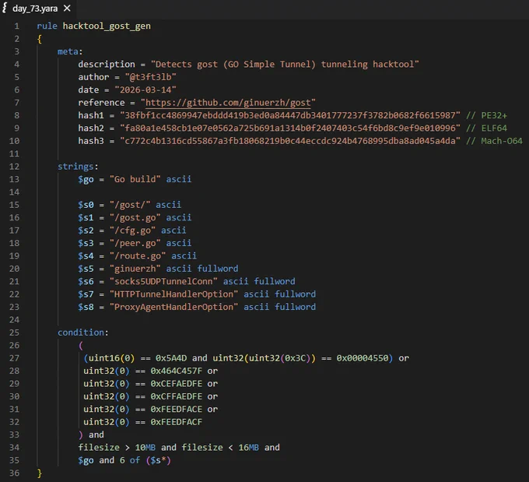Click the 0xFEEDFACE value

click(x=177, y=409)
